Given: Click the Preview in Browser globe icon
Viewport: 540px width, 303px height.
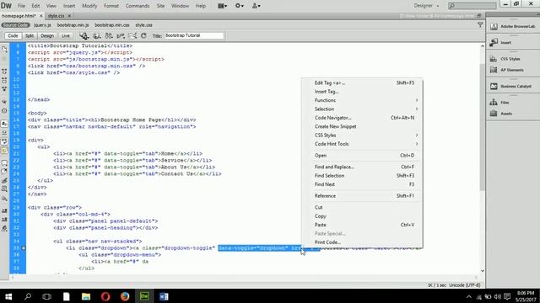Looking at the screenshot, I should pyautogui.click(x=97, y=35).
